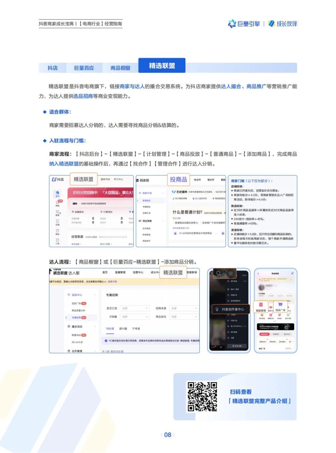Viewport: 336px width, 453px height.
Task: Click the hamburger menu icon on phone screen
Action: point(231,273)
